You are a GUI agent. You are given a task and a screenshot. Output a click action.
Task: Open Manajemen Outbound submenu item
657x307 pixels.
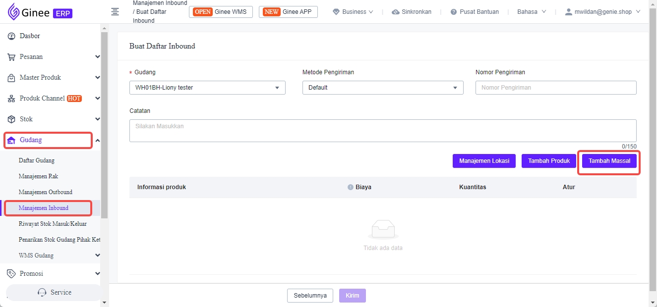[46, 192]
